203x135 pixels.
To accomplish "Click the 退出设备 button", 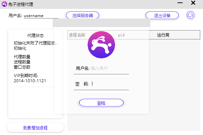I will coord(162,15).
